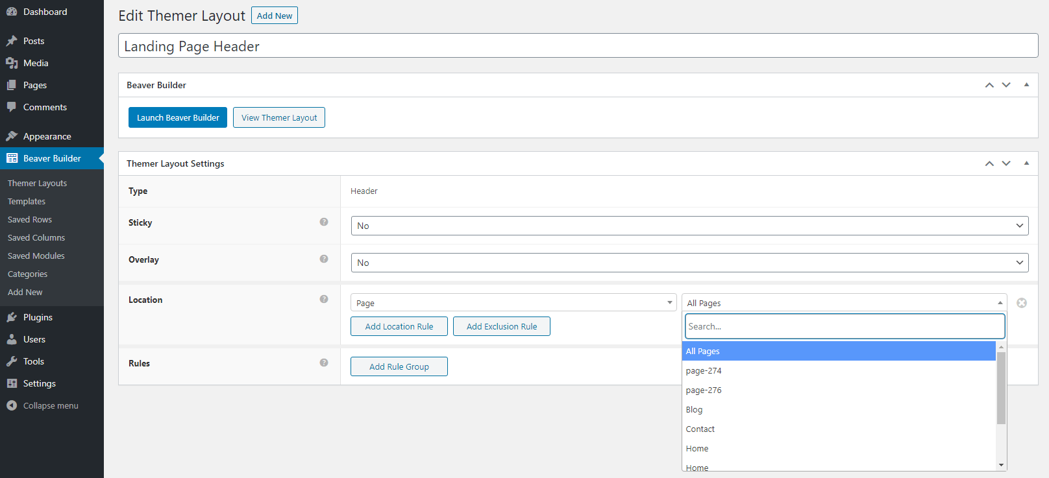Image resolution: width=1049 pixels, height=478 pixels.
Task: Click Add Rule Group button
Action: (399, 366)
